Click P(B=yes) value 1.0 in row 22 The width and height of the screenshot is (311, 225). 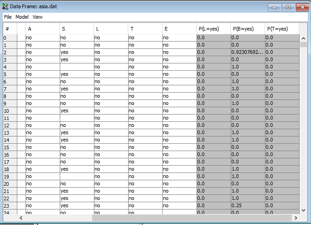click(x=248, y=199)
